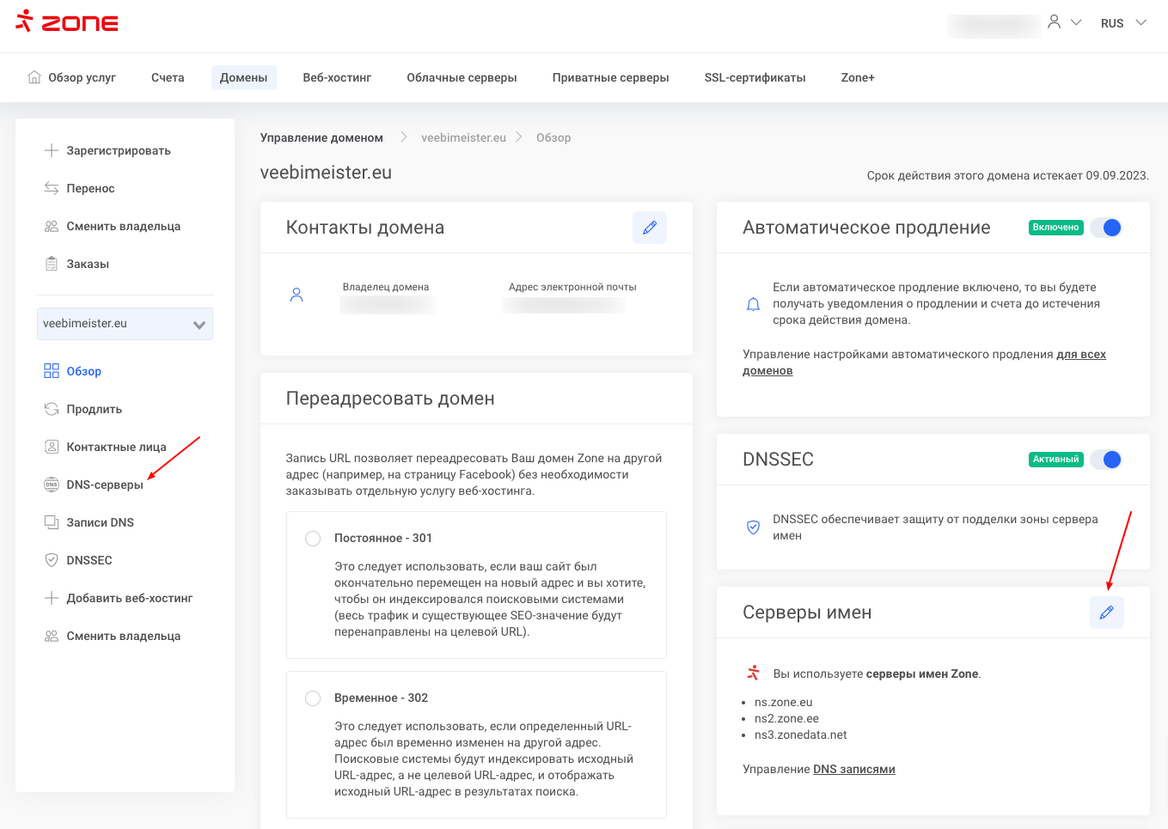This screenshot has width=1168, height=829.
Task: Edit domain contacts with pencil icon
Action: click(x=649, y=228)
